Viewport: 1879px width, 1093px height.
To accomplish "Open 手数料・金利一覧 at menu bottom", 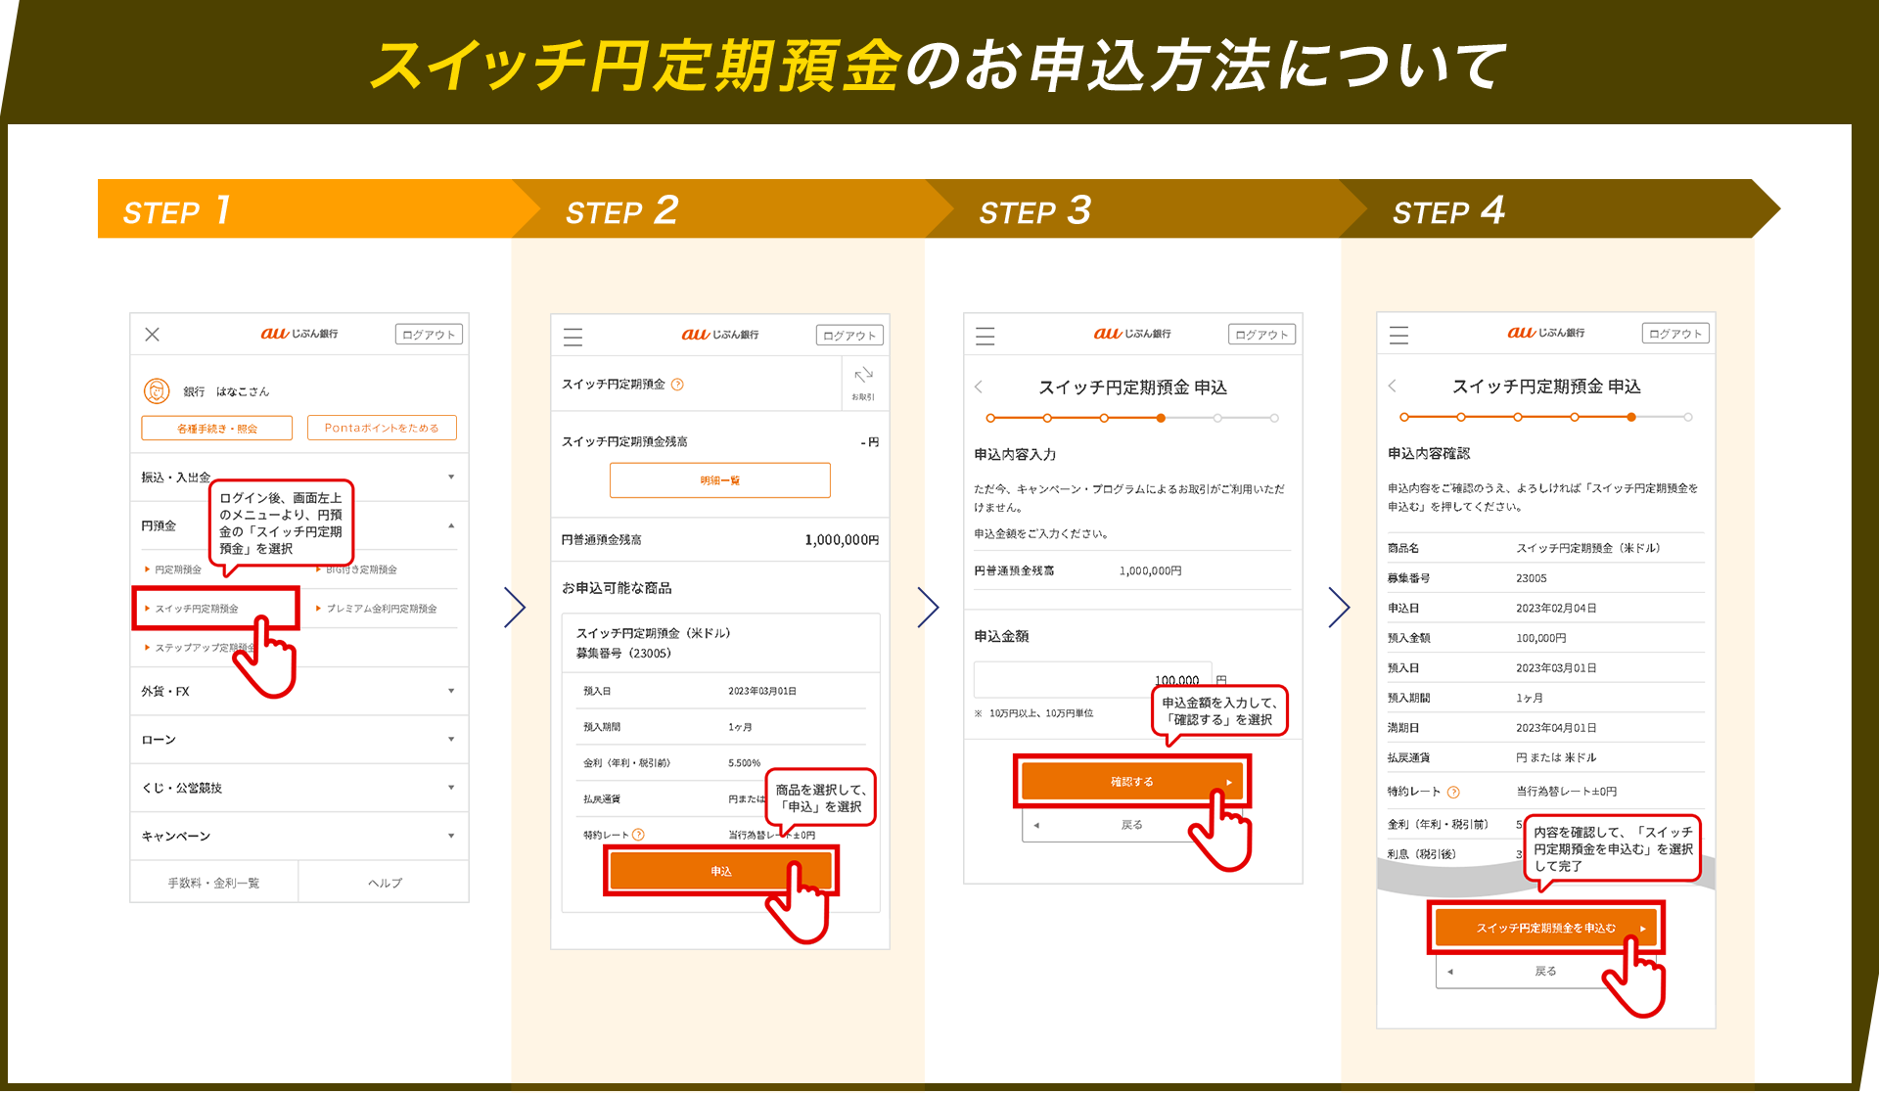I will click(x=214, y=883).
